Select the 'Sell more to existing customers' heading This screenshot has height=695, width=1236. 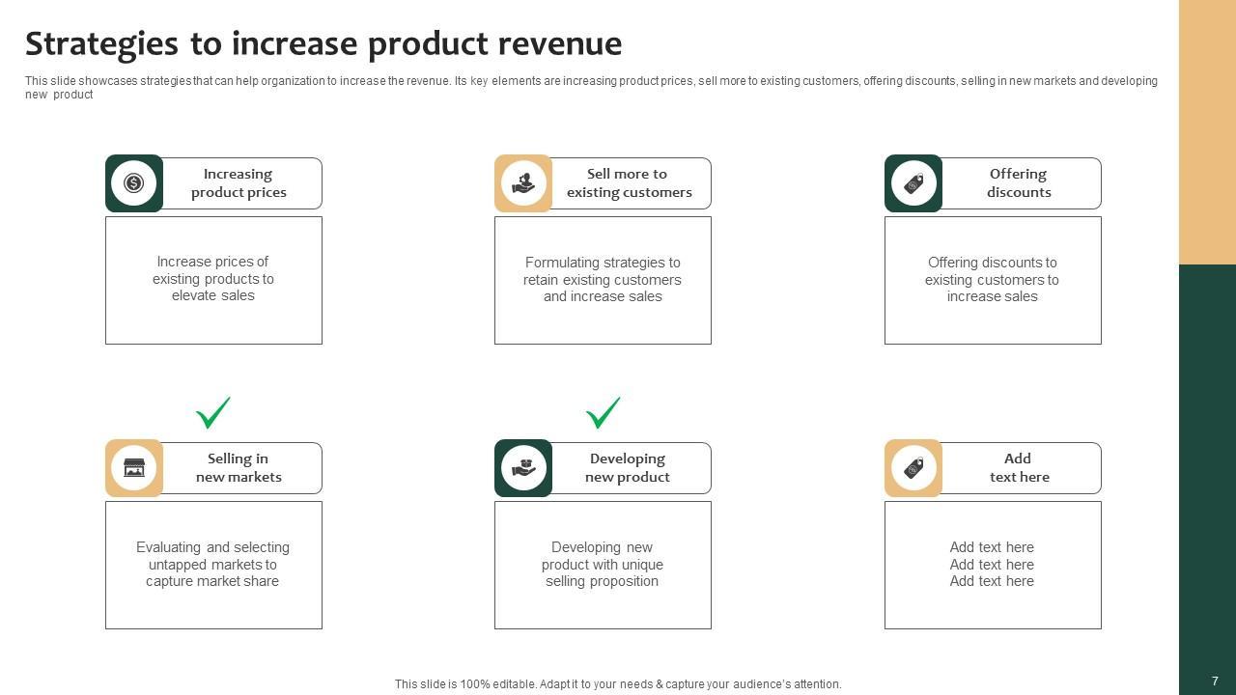click(629, 183)
